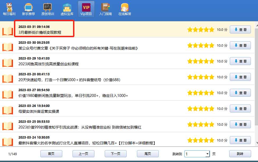The image size is (258, 162).
Task: Select the Vip项目 tab
Action: (x=86, y=9)
